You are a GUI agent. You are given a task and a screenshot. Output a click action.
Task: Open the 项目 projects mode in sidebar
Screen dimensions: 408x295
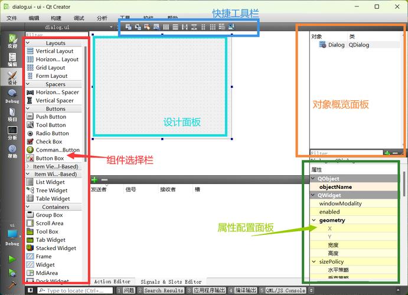(x=12, y=114)
